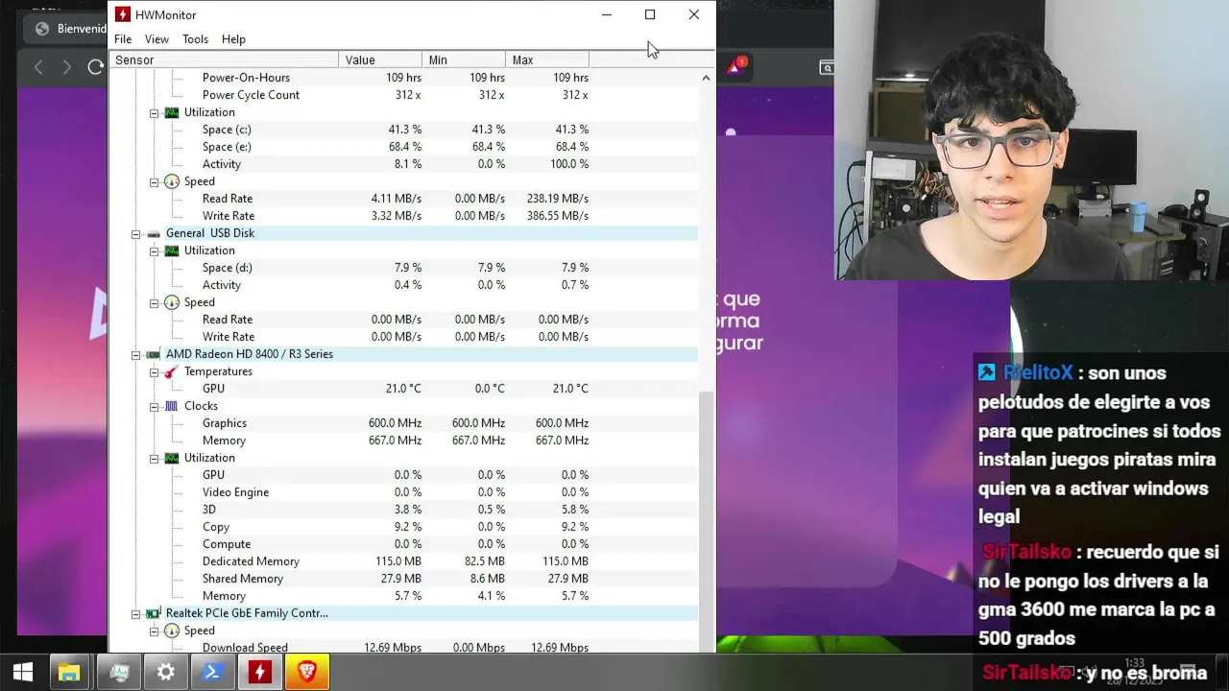The width and height of the screenshot is (1229, 691).
Task: Click the 238.19 MB/s max read rate
Action: click(x=557, y=199)
